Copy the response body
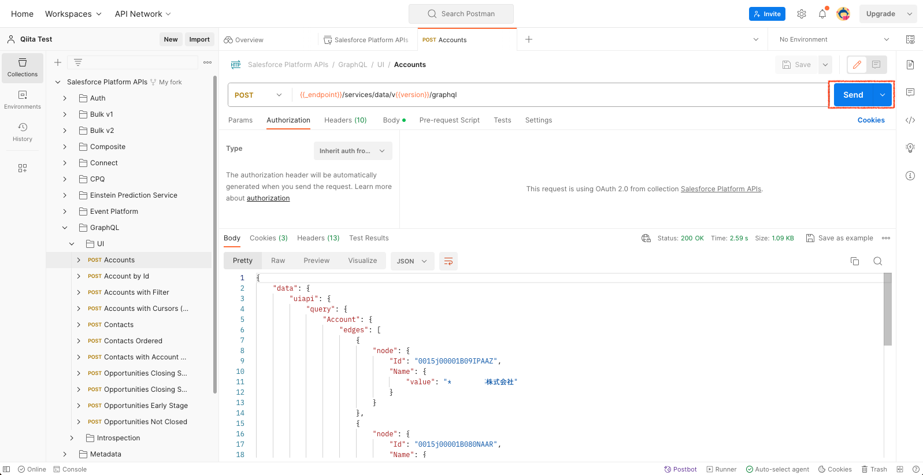 click(855, 261)
